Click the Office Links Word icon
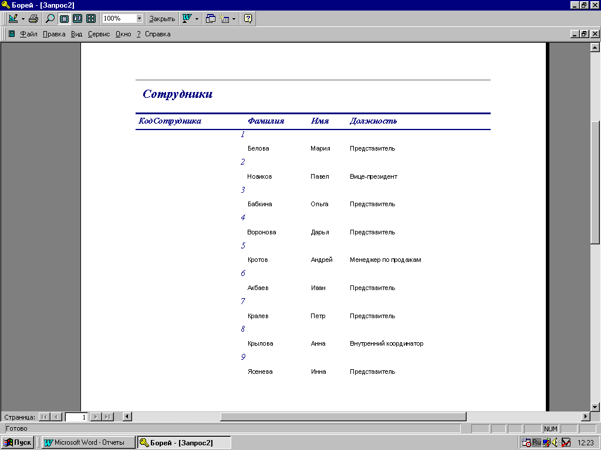Viewport: 601px width, 450px height. [x=187, y=18]
